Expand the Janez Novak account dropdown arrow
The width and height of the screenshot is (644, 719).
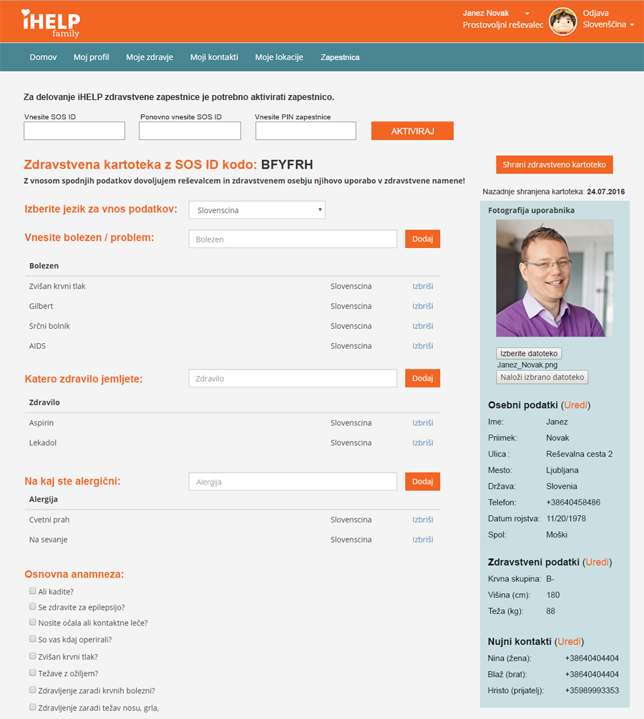click(x=527, y=14)
